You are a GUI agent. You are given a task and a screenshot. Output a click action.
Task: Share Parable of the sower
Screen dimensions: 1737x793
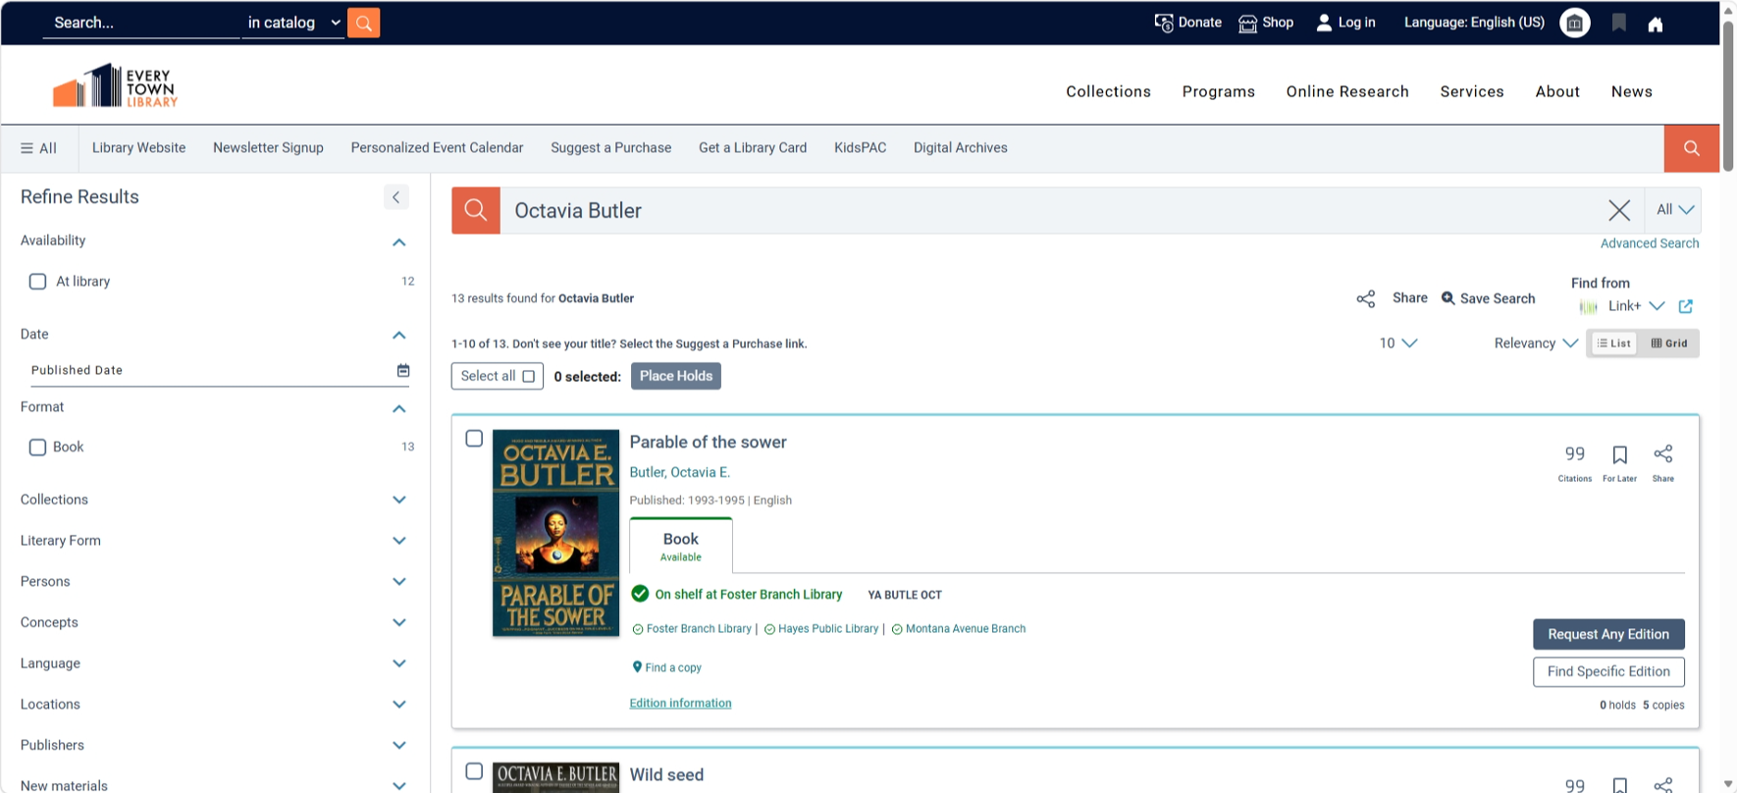tap(1663, 463)
